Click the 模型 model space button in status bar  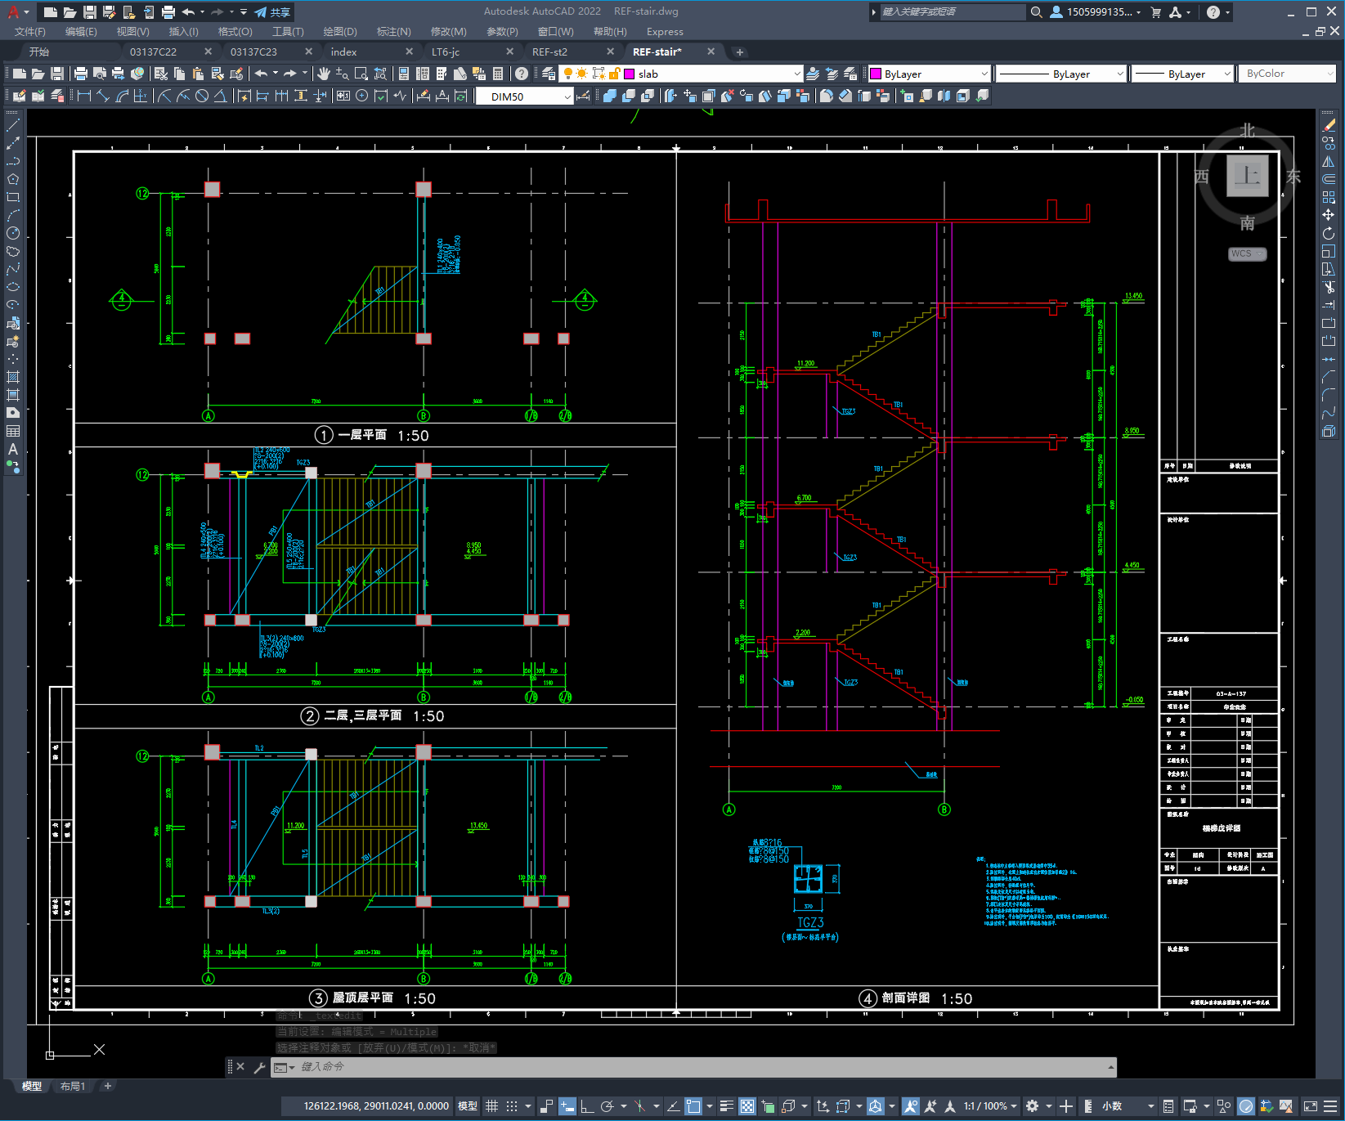(x=468, y=1106)
